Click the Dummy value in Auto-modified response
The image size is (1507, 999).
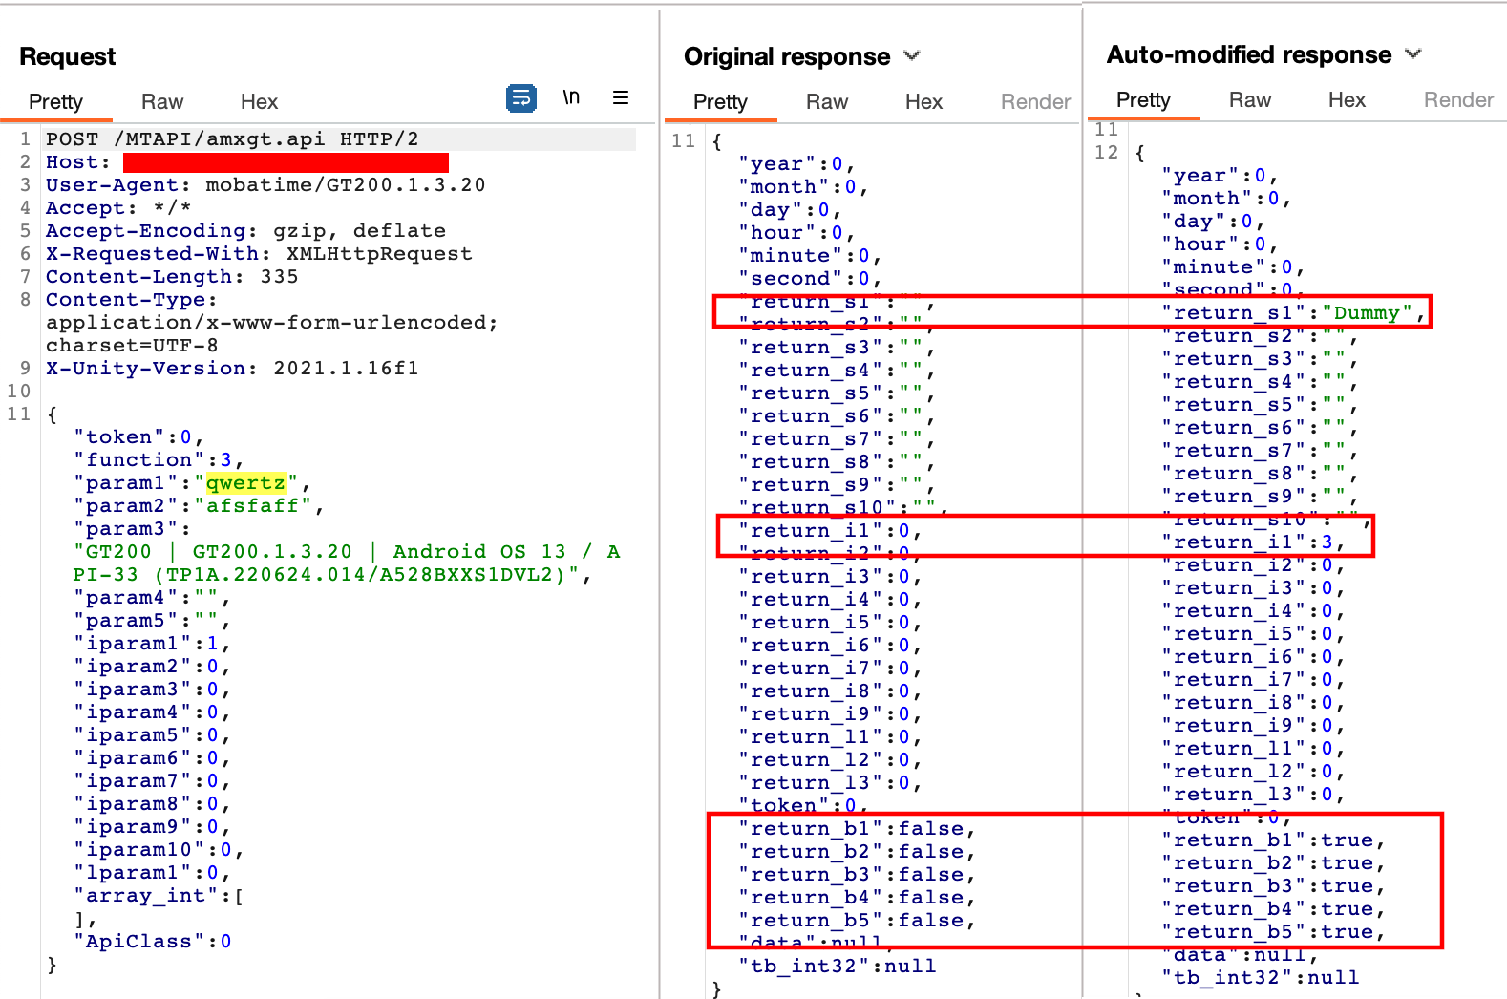click(1367, 313)
